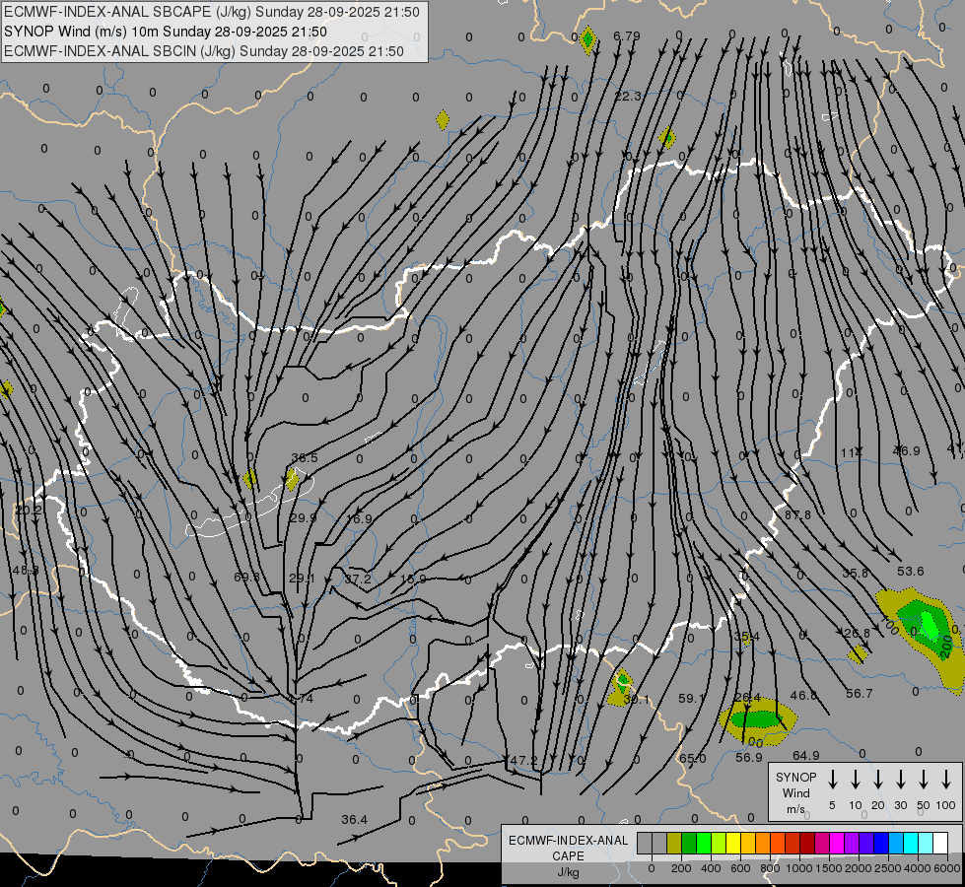Click the 6.79 value near the top
The image size is (965, 887).
[627, 36]
